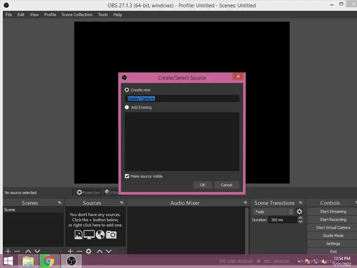Image resolution: width=357 pixels, height=268 pixels.
Task: Open the Scene Collection menu
Action: pos(77,15)
